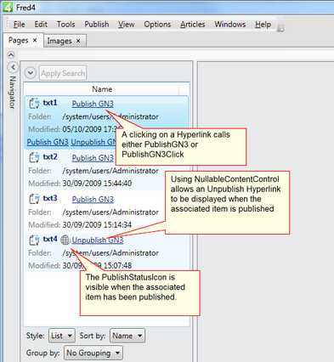
Task: Open the Articles menu
Action: tap(193, 25)
